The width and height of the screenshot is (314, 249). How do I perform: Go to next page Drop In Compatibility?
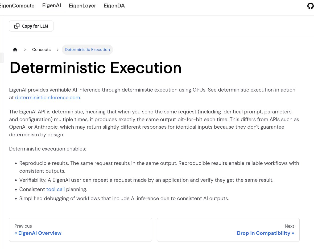228,230
